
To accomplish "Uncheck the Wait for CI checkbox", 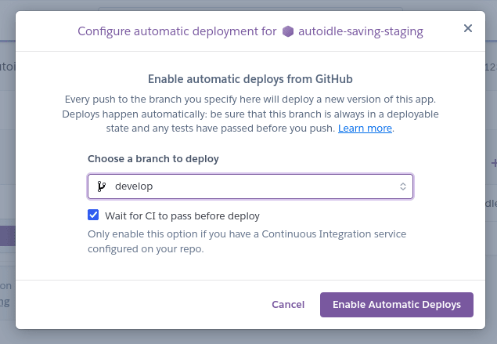I will click(x=93, y=215).
